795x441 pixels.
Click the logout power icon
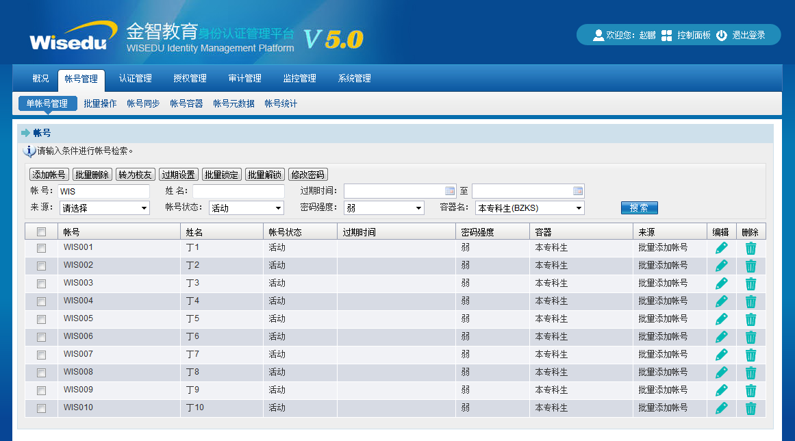[722, 36]
